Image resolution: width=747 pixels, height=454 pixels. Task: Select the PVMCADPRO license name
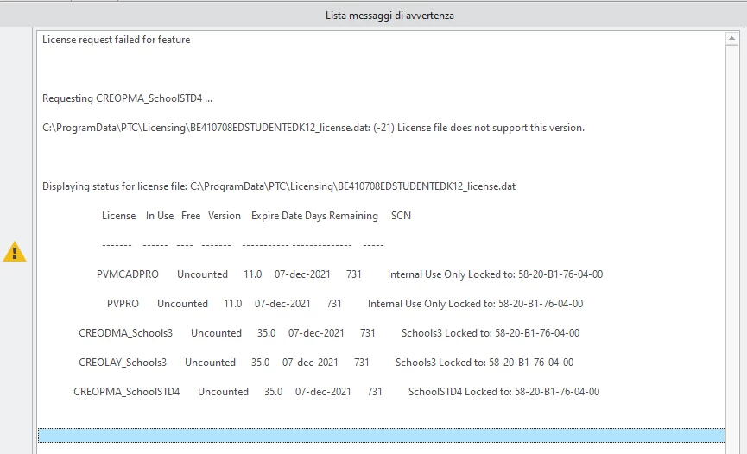coord(127,274)
